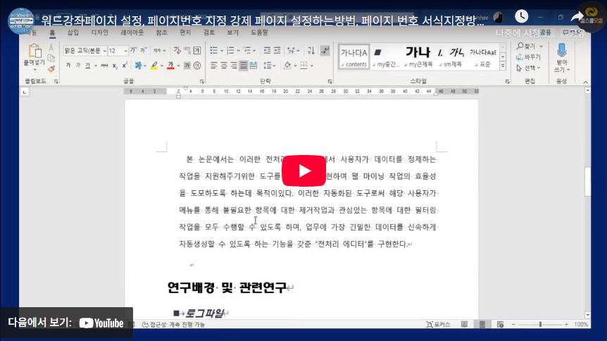Switch to the 검토 ribbon tab

click(x=209, y=32)
